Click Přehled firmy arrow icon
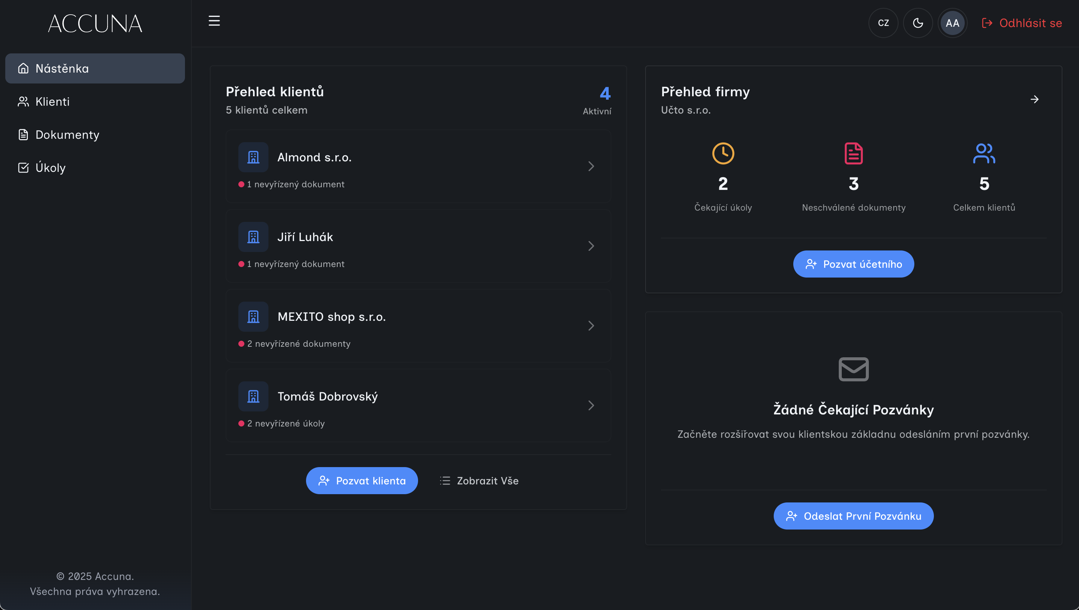The image size is (1079, 610). pos(1034,99)
